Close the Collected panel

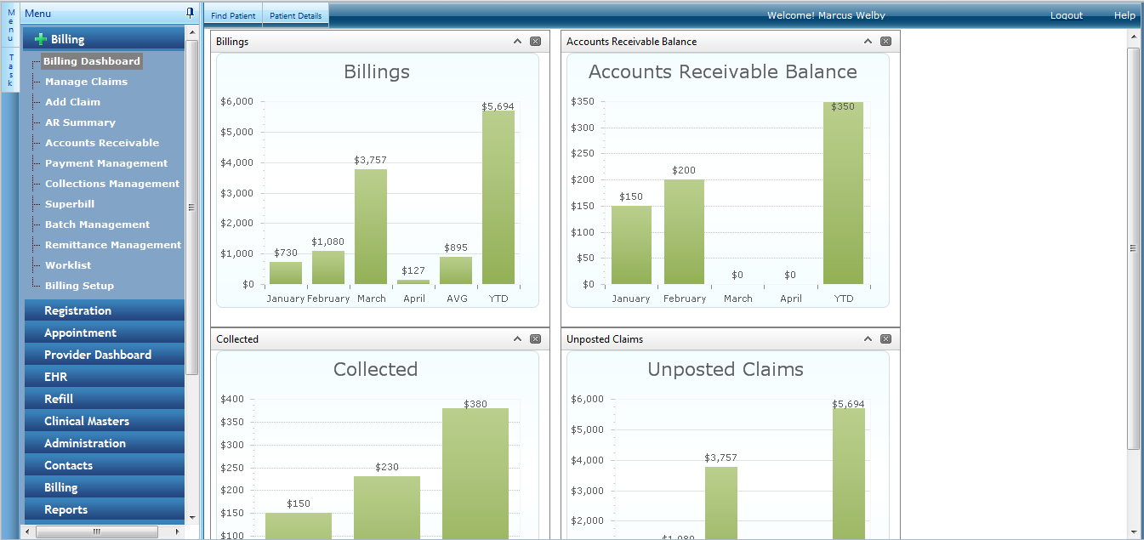[x=535, y=338]
